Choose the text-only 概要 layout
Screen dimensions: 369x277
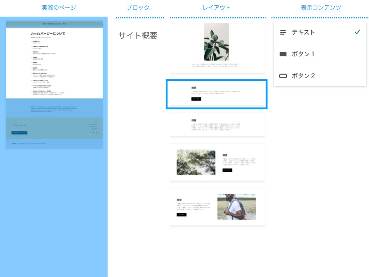(x=217, y=125)
